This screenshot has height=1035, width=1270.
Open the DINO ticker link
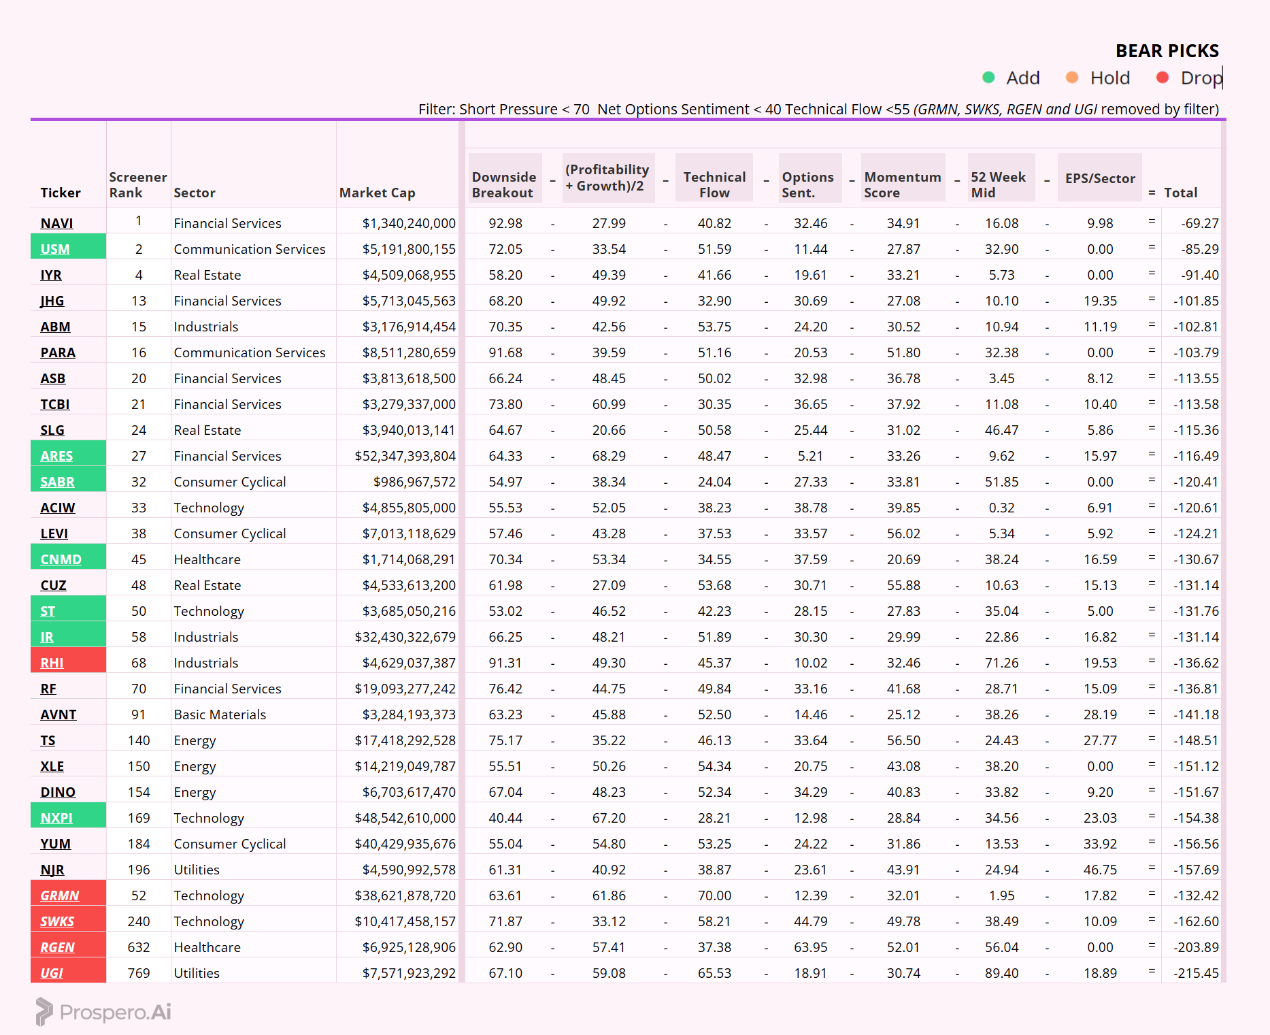coord(58,792)
